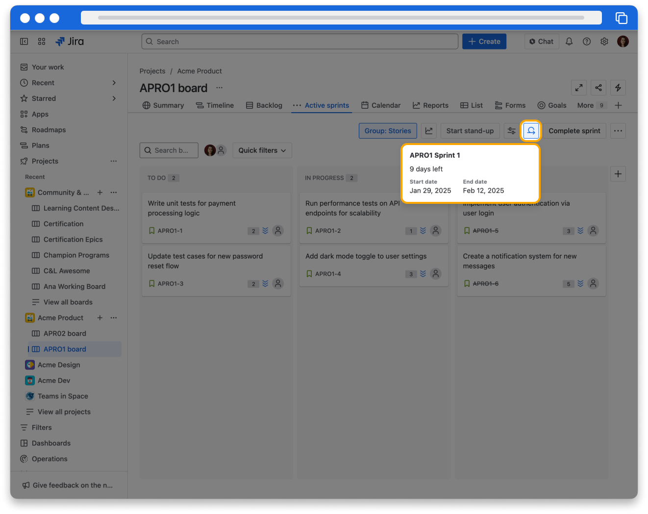This screenshot has height=514, width=648.
Task: Create board in Acme Product plus icon
Action: click(100, 318)
